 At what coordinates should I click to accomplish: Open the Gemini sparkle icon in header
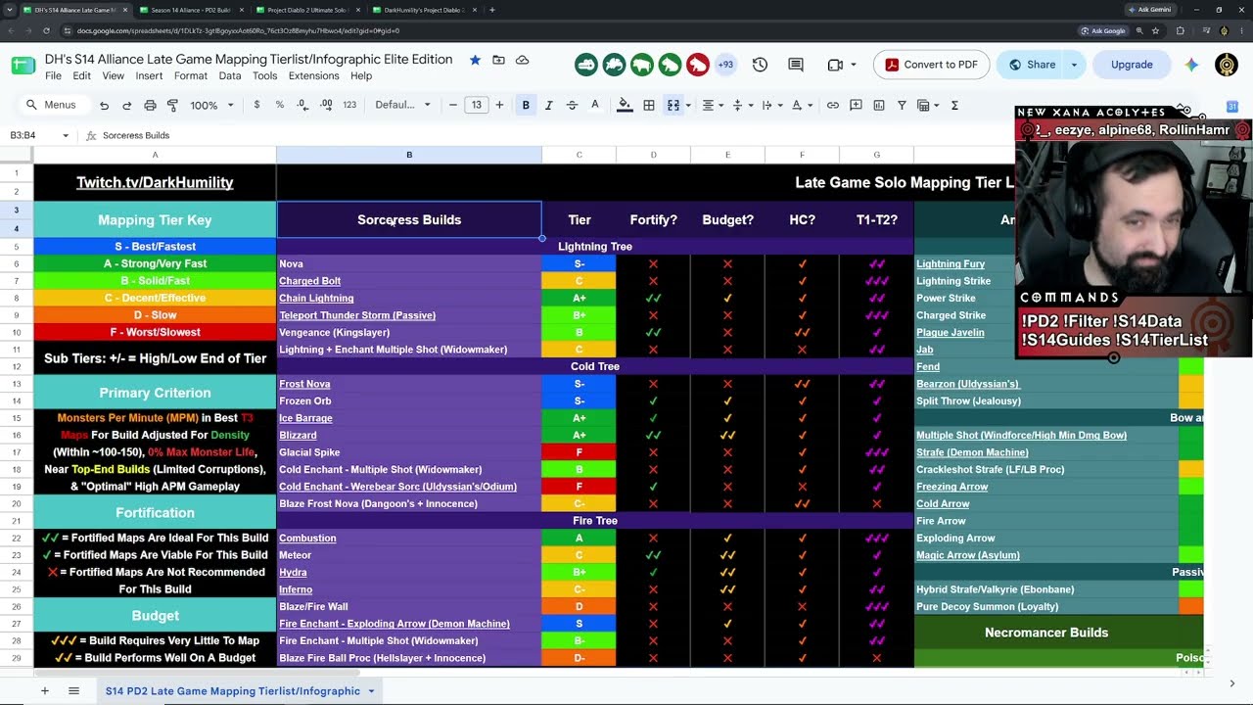coord(1190,65)
